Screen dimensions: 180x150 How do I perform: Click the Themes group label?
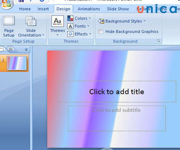[x=71, y=41]
